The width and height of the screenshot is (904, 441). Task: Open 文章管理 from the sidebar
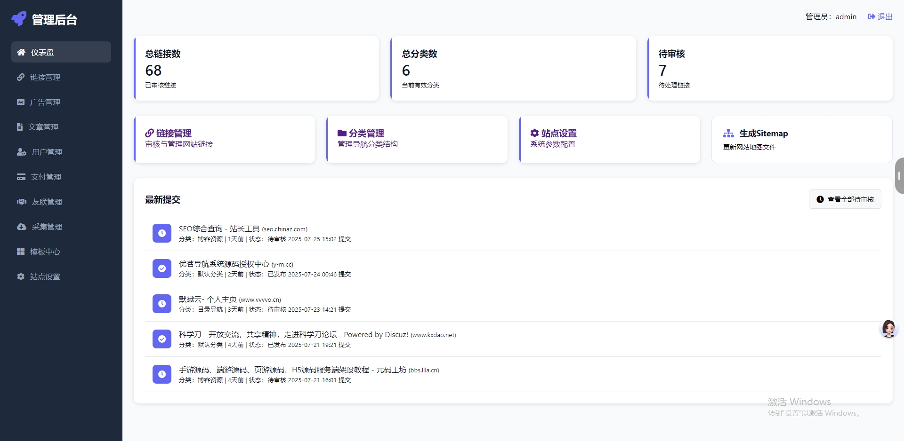45,126
